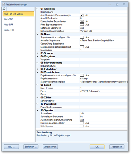Click Dokumenttrennerposition value Vor dem Bild

click(86, 31)
